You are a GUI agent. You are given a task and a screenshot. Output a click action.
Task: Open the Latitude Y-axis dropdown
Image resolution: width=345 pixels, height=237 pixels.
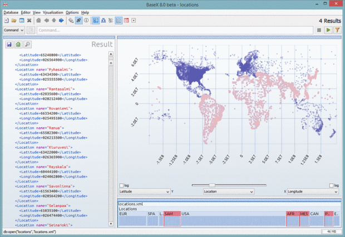pos(144,191)
